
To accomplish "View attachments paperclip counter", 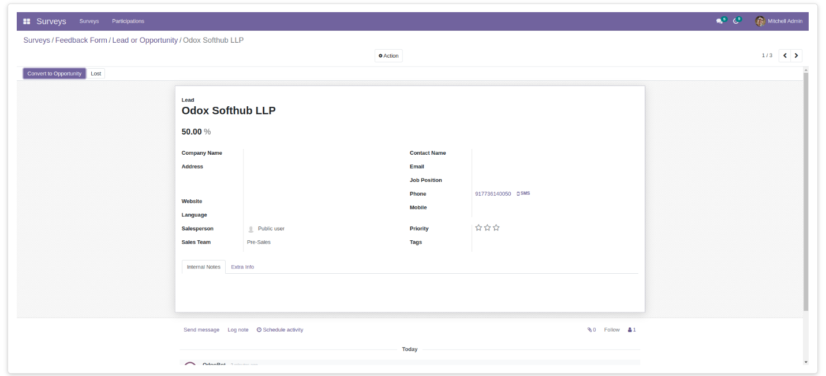I will point(592,330).
